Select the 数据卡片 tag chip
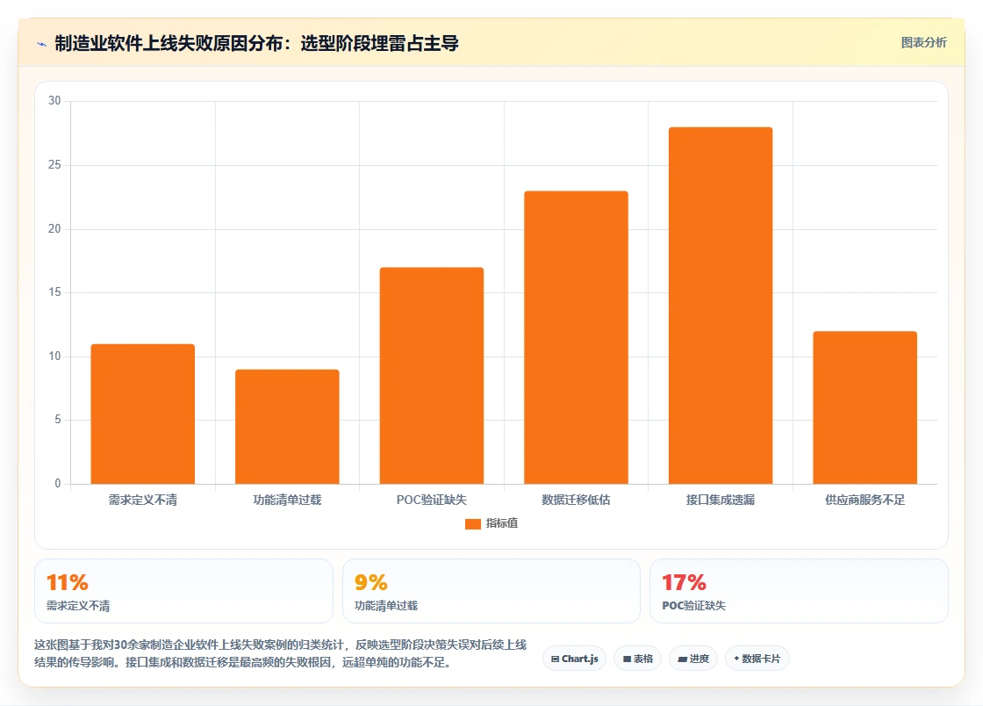This screenshot has height=706, width=983. pyautogui.click(x=757, y=659)
